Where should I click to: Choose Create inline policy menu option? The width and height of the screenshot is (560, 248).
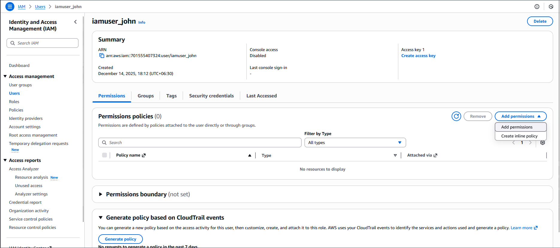click(521, 136)
